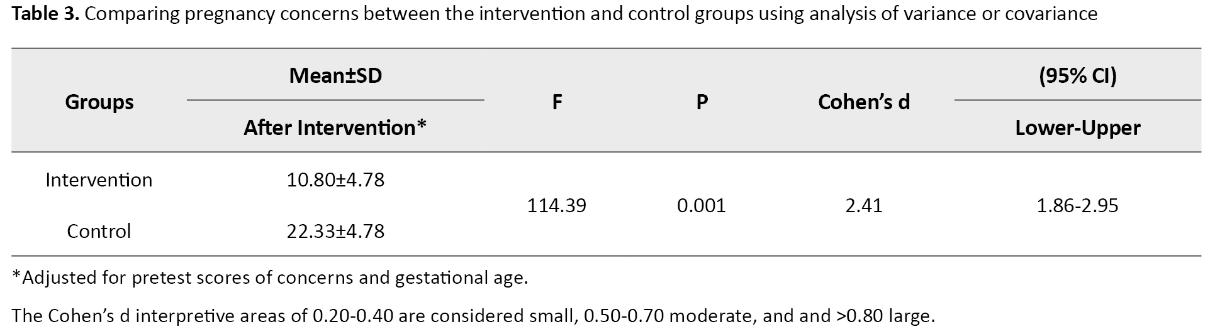Click the F value 114.39
Screen dimensions: 1215x334
557,205
